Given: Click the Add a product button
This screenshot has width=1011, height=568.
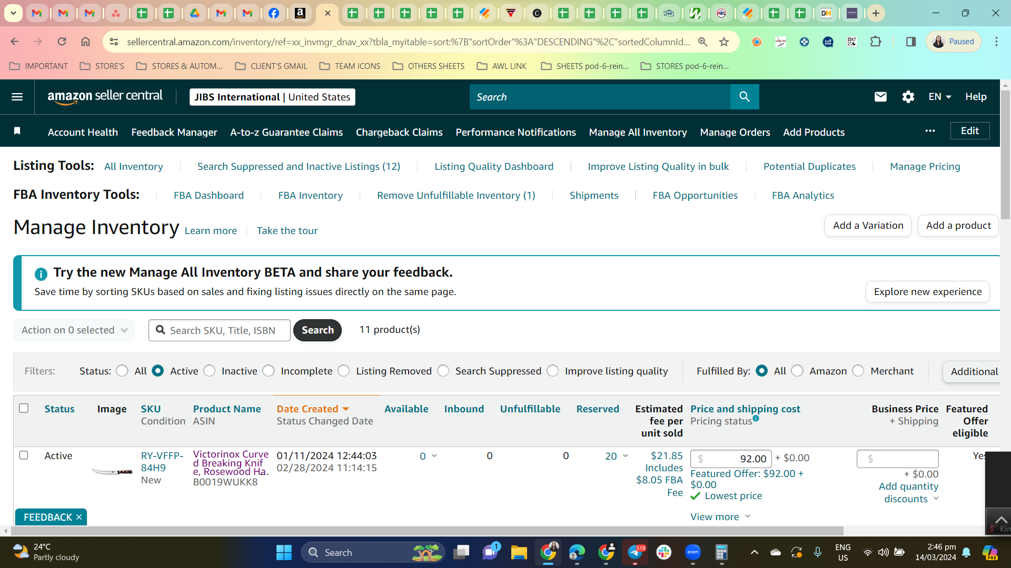Looking at the screenshot, I should click(x=958, y=226).
